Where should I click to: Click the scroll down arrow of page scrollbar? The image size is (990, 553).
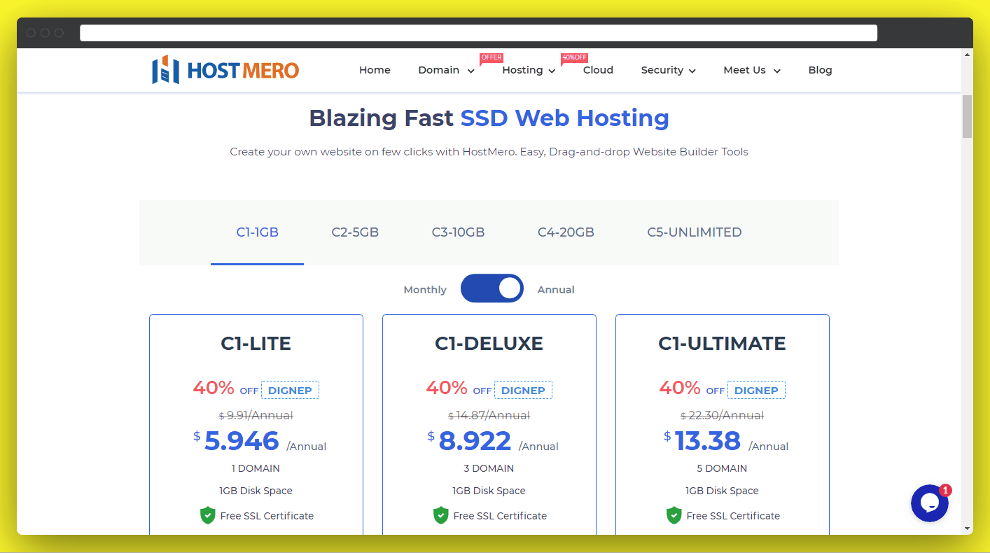coord(967,528)
